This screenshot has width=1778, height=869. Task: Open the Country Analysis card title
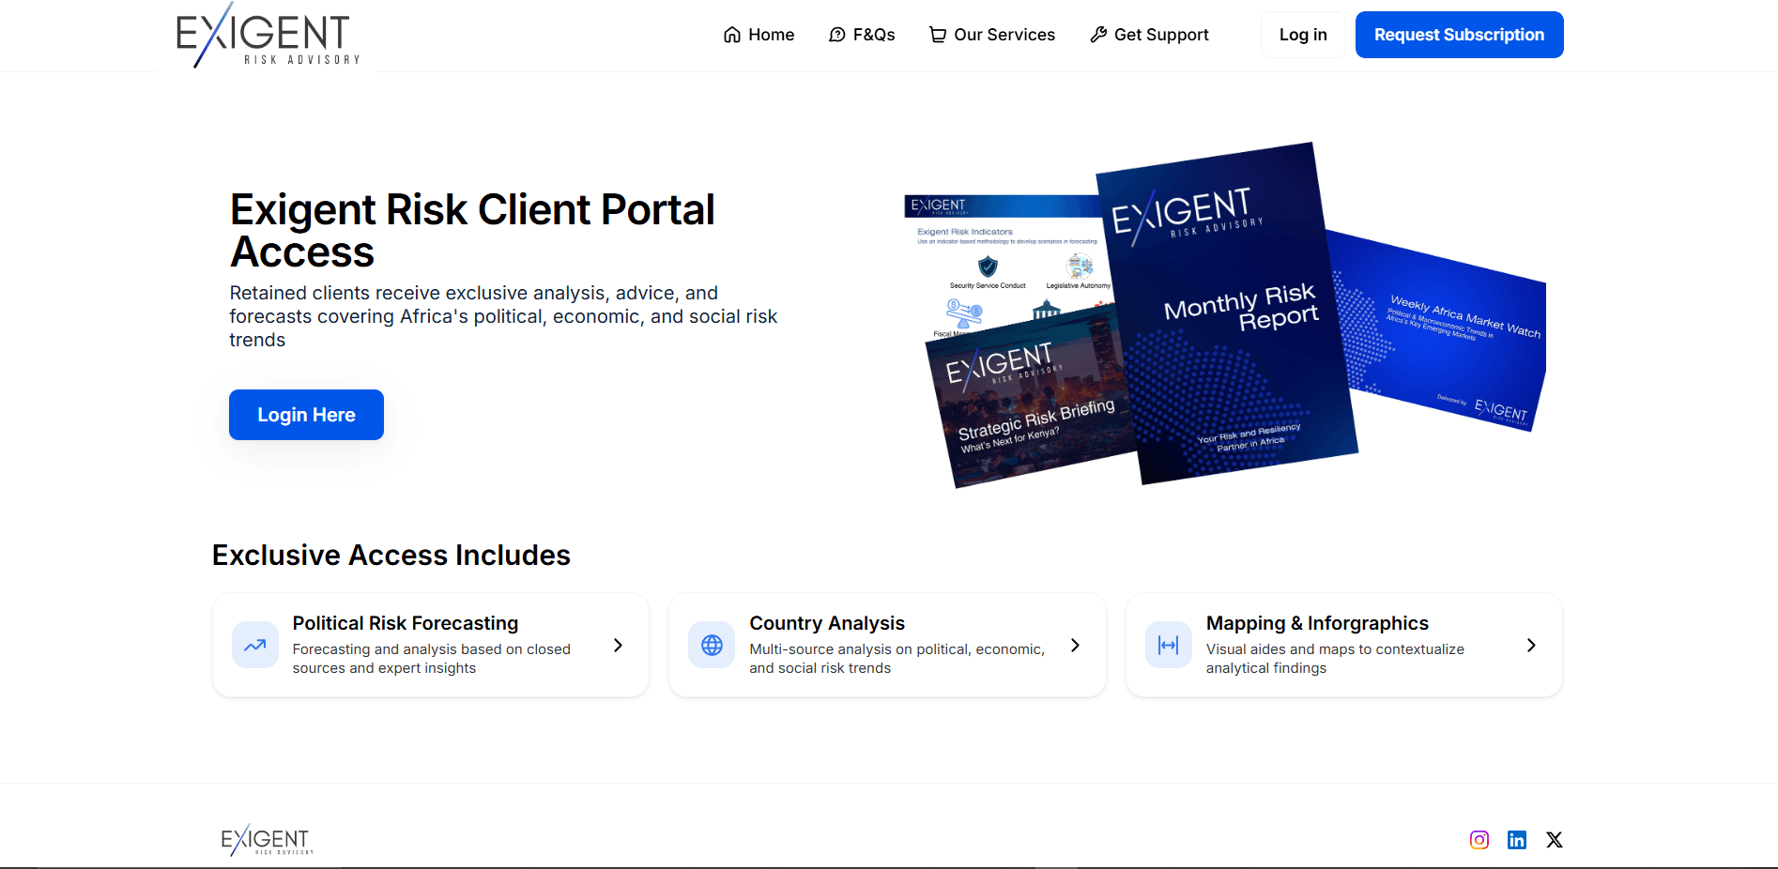coord(827,623)
